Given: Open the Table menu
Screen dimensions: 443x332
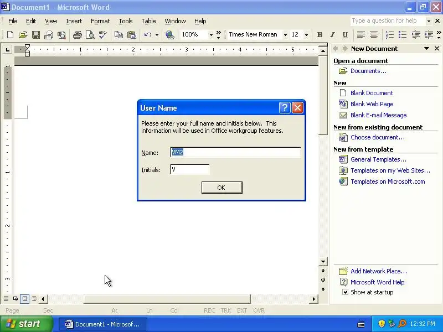Looking at the screenshot, I should (x=148, y=21).
